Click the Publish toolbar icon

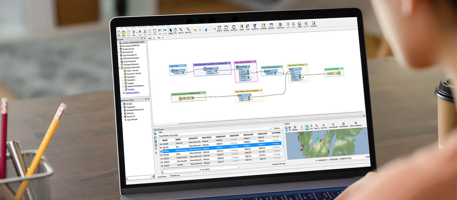pyautogui.click(x=299, y=25)
